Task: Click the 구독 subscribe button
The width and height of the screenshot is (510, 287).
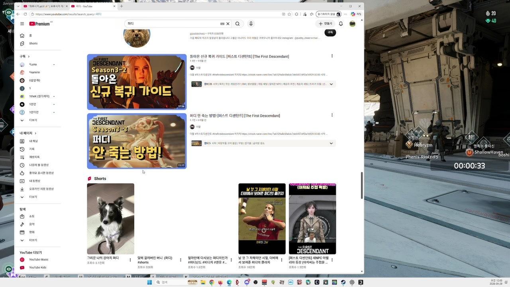Action: click(x=330, y=32)
